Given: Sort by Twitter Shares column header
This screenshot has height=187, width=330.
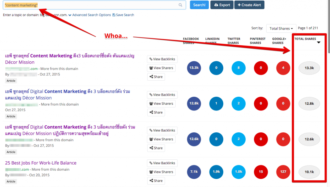Looking at the screenshot, I should pyautogui.click(x=234, y=41).
